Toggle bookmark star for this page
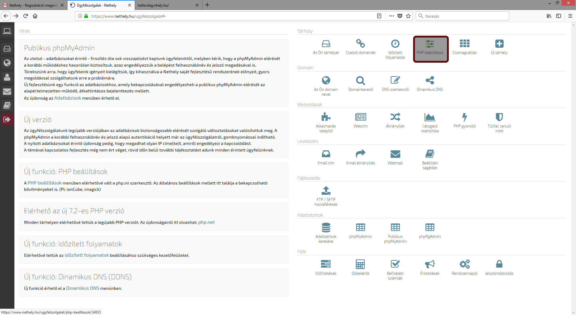This screenshot has height=315, width=576. 408,16
